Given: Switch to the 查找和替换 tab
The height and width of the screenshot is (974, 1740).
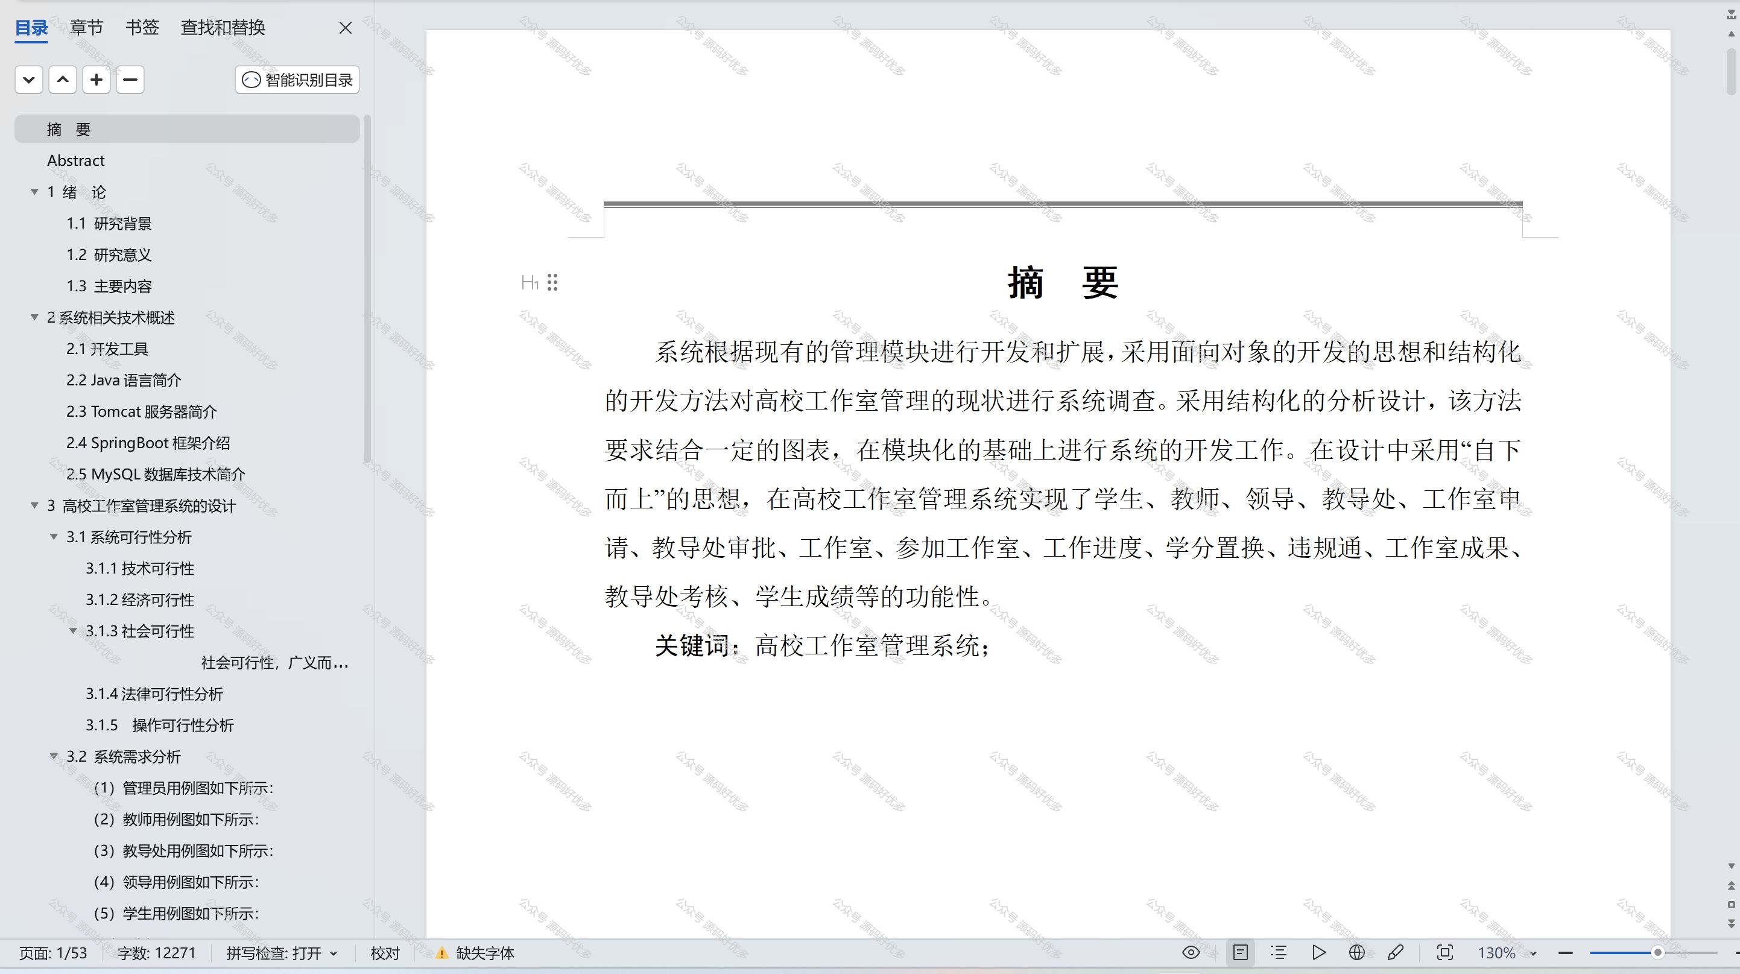Looking at the screenshot, I should click(x=223, y=28).
